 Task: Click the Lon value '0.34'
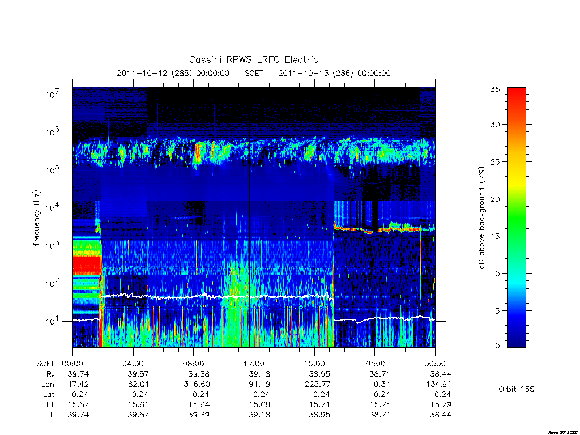(x=382, y=385)
